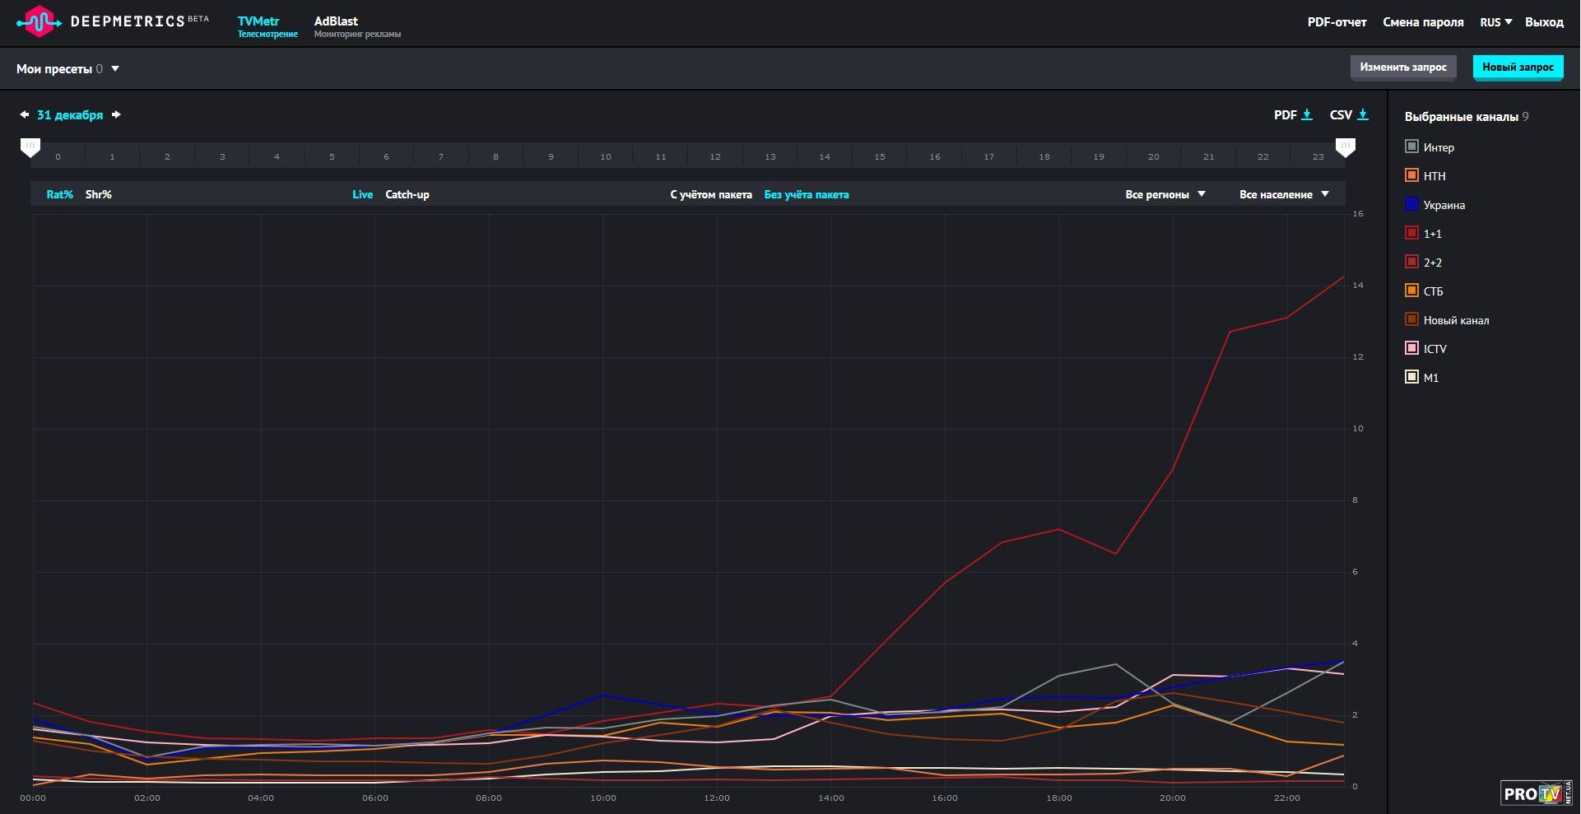Switch chart to Shr% metric
The height and width of the screenshot is (814, 1581).
click(99, 195)
